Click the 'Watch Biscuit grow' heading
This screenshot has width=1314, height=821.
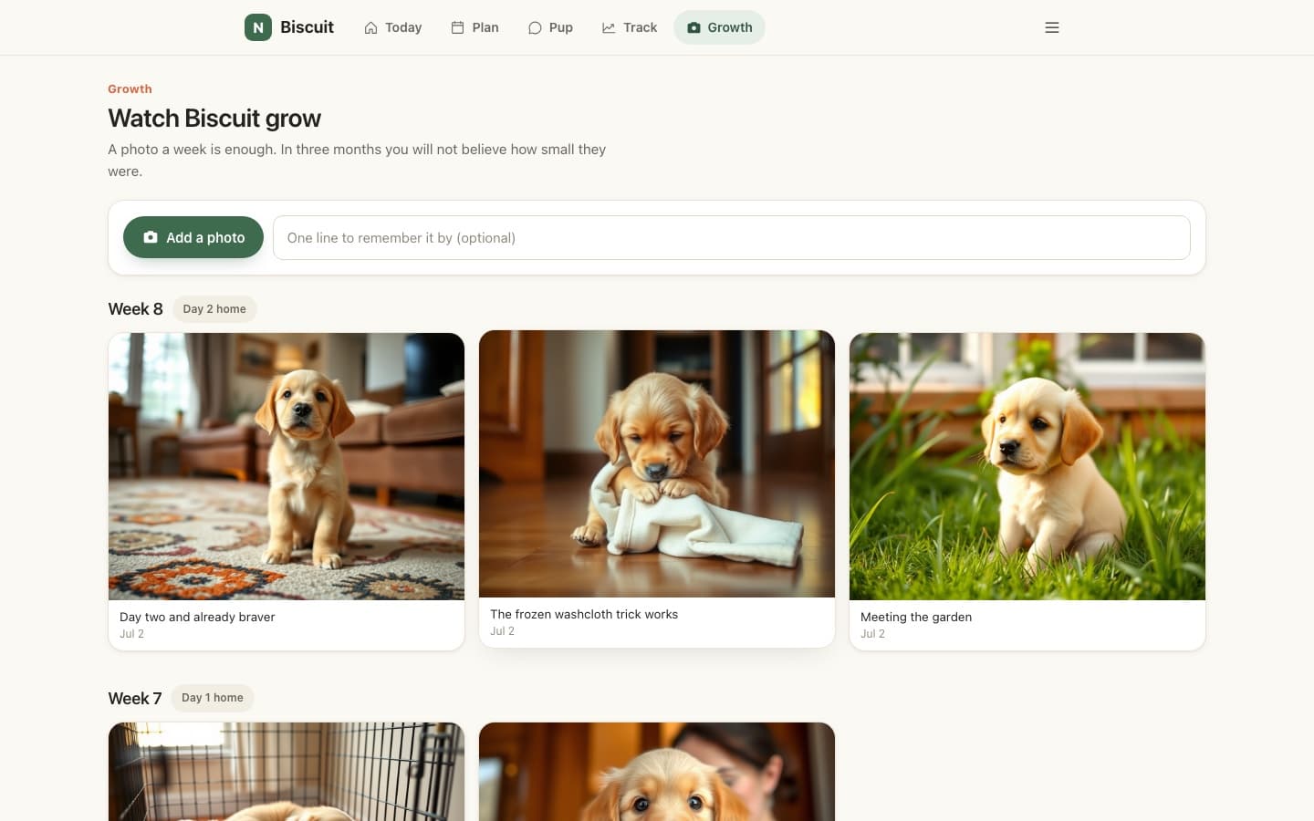pyautogui.click(x=214, y=119)
